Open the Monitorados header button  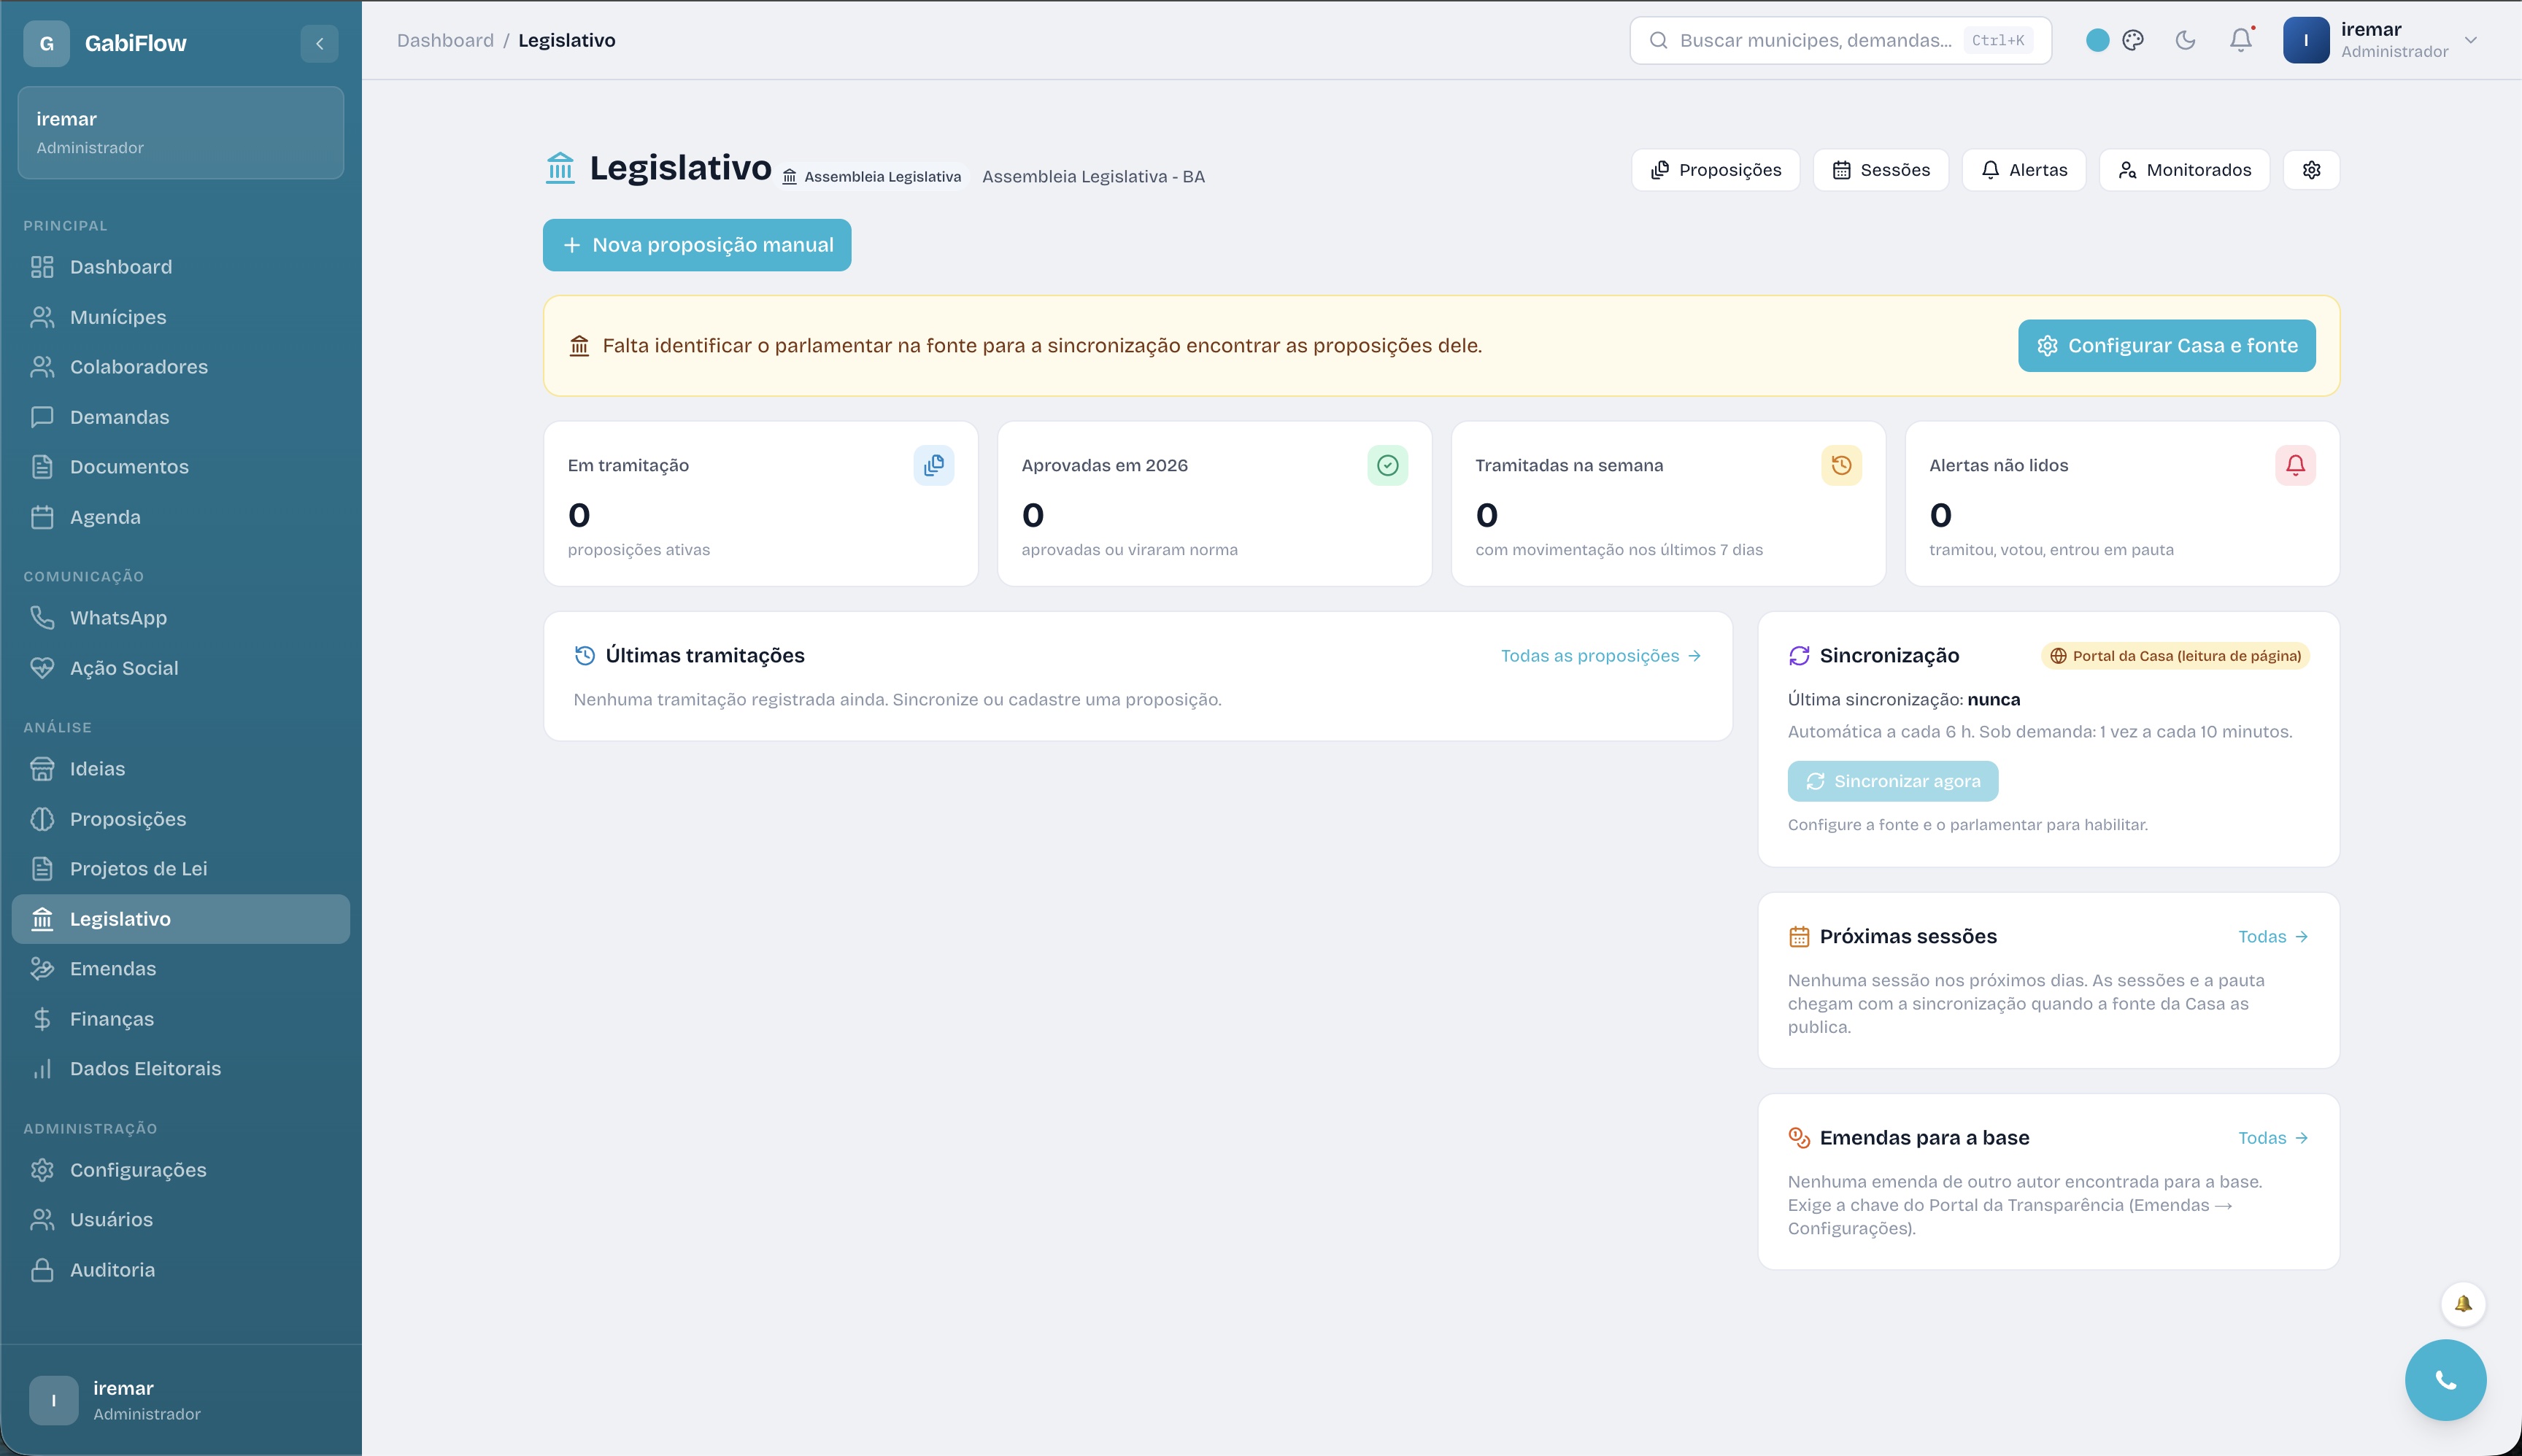[2185, 170]
